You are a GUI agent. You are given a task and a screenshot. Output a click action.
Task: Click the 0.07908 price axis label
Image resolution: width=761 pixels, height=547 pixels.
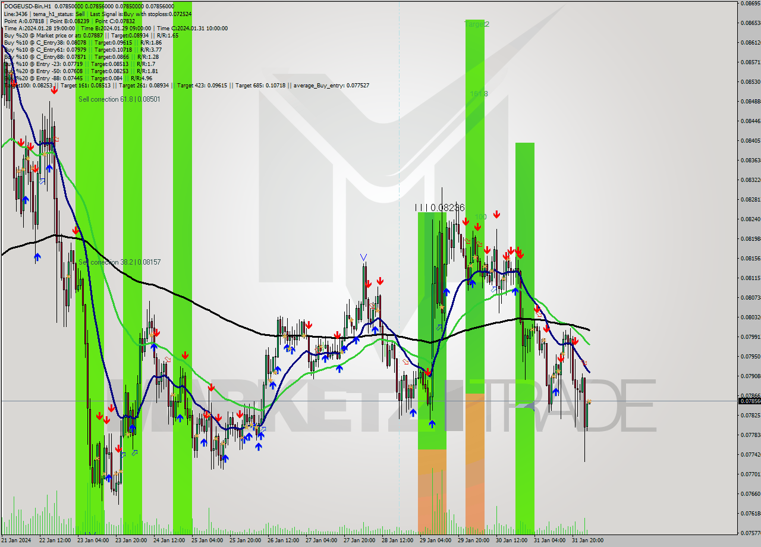tap(750, 376)
